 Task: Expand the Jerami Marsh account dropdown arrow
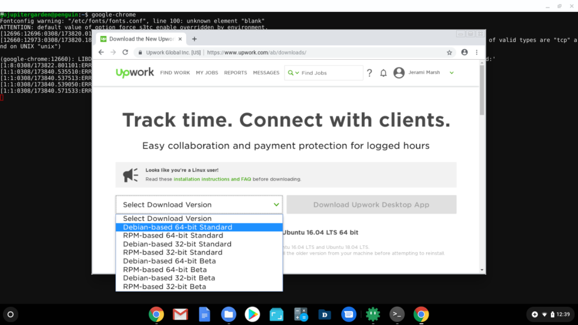[452, 73]
